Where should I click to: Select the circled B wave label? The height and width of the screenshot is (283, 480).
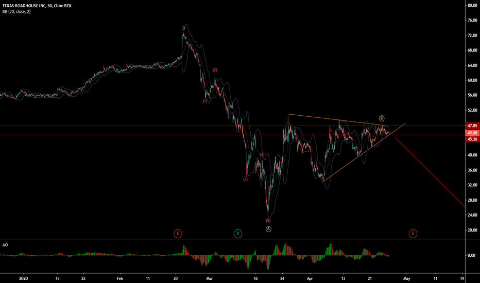click(x=382, y=118)
